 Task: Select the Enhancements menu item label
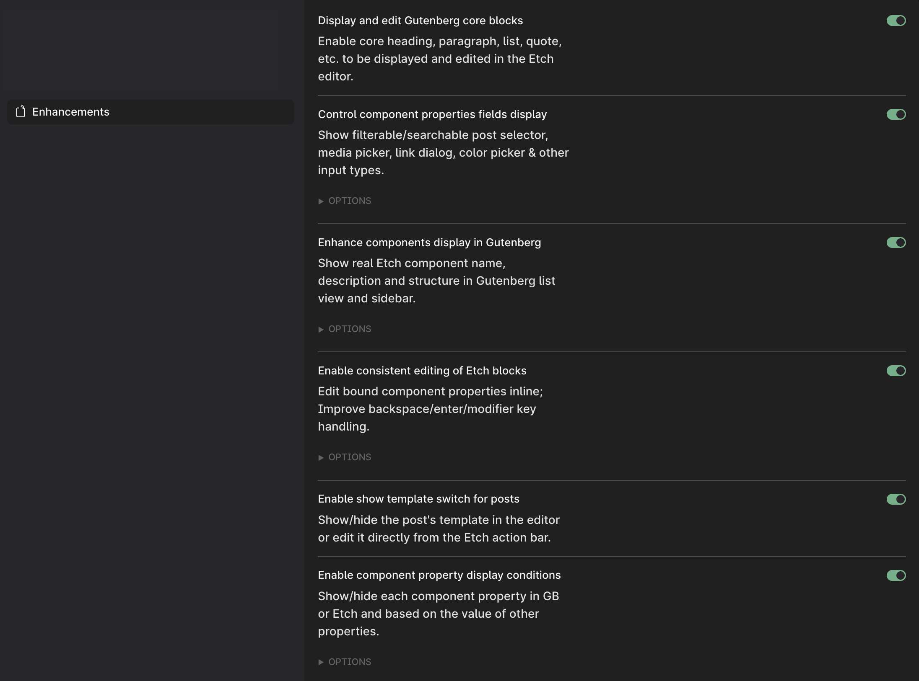coord(71,112)
